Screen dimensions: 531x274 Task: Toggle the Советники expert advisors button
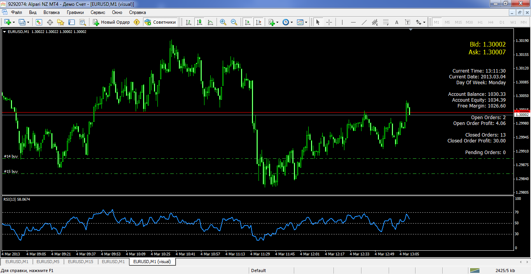click(160, 22)
